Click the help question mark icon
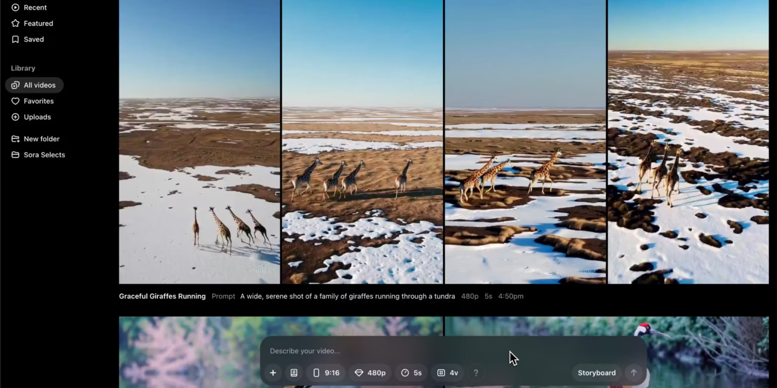This screenshot has height=388, width=777. [x=476, y=373]
